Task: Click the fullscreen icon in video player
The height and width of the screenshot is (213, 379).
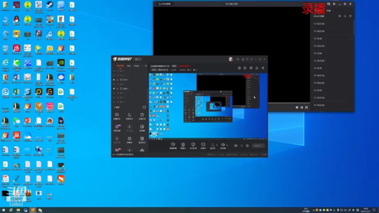Action: tap(307, 107)
